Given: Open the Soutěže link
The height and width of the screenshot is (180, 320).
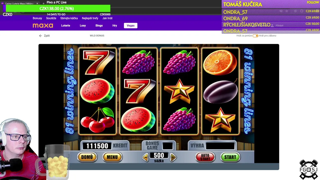Looking at the screenshot, I should point(51,18).
